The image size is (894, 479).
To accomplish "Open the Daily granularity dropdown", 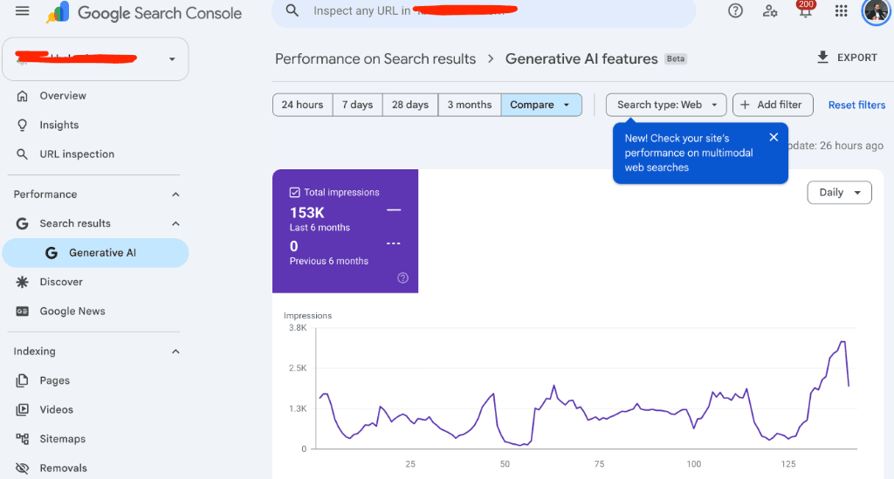I will pyautogui.click(x=839, y=193).
